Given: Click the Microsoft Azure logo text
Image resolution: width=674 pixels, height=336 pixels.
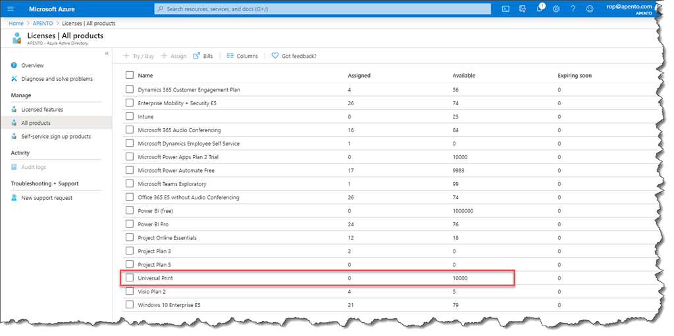Looking at the screenshot, I should (51, 9).
